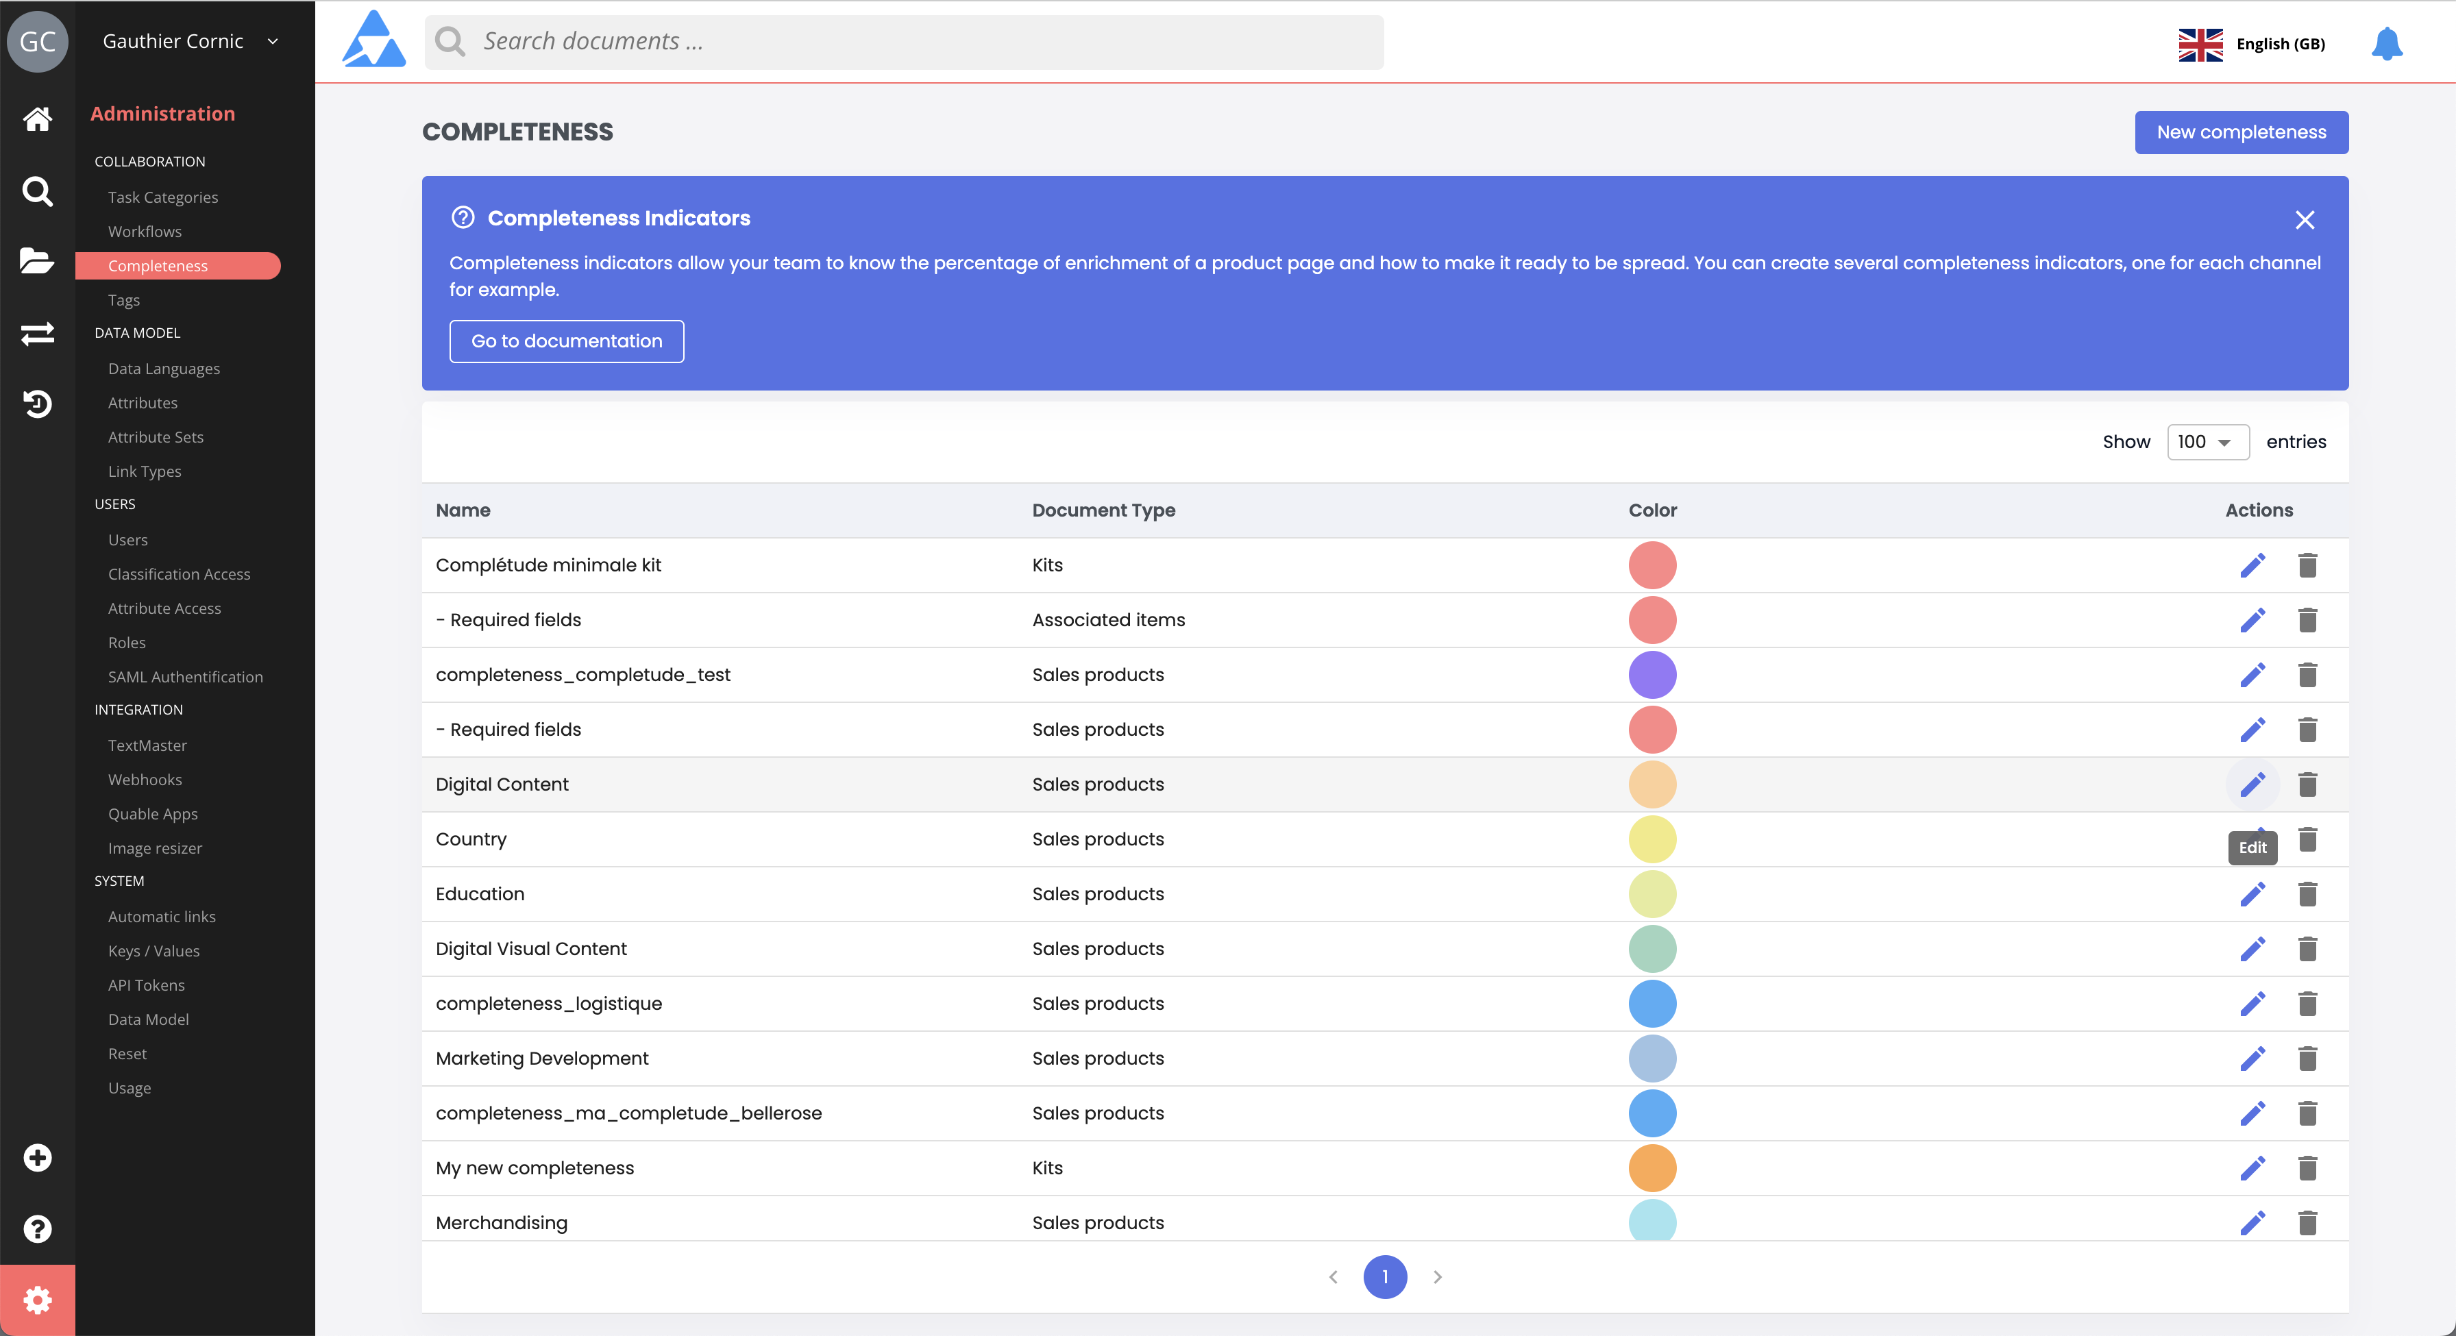Edit the Digital Content completeness
This screenshot has height=1336, width=2456.
pyautogui.click(x=2252, y=784)
